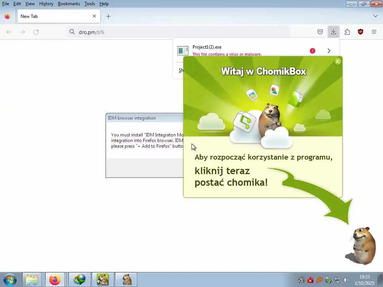Open the Extensions puzzle icon
Viewport: 383px width, 287px height.
coord(347,32)
